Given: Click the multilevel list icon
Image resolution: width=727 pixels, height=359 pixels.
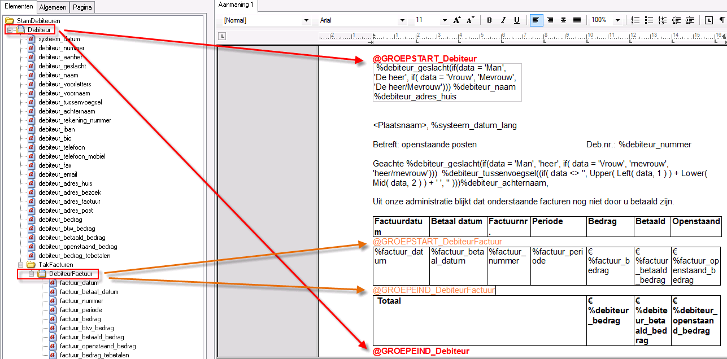Looking at the screenshot, I should [x=663, y=20].
